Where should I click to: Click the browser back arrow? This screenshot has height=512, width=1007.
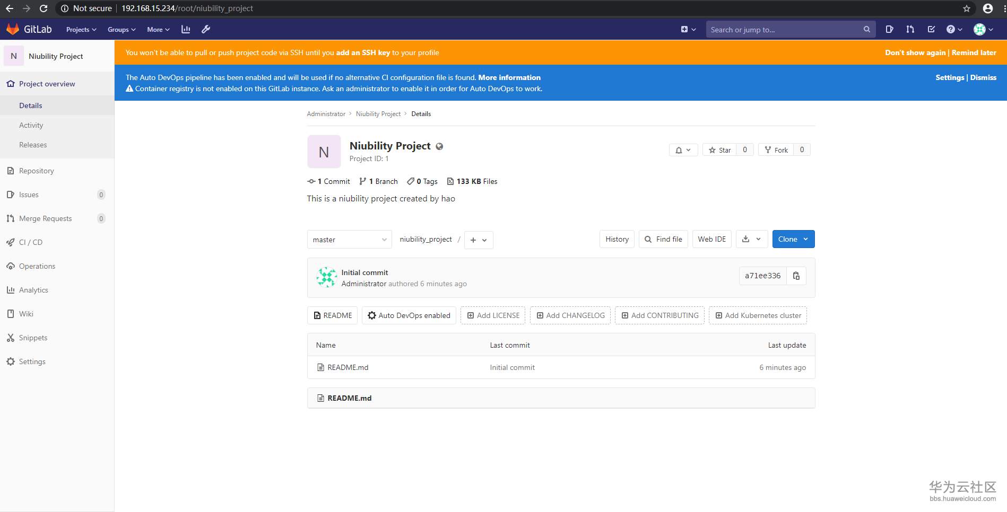(10, 8)
